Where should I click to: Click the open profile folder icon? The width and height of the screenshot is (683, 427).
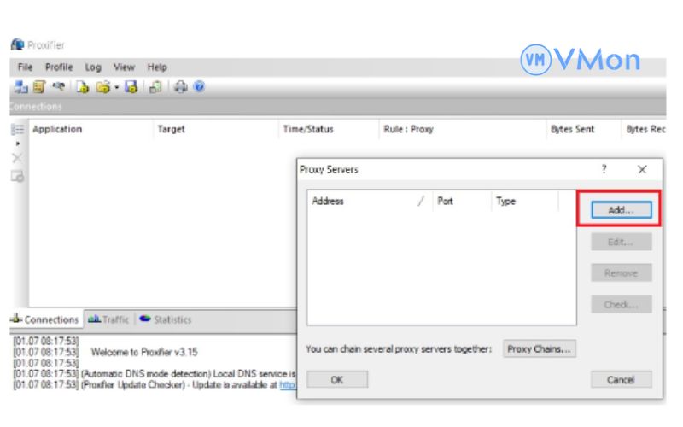[x=102, y=86]
